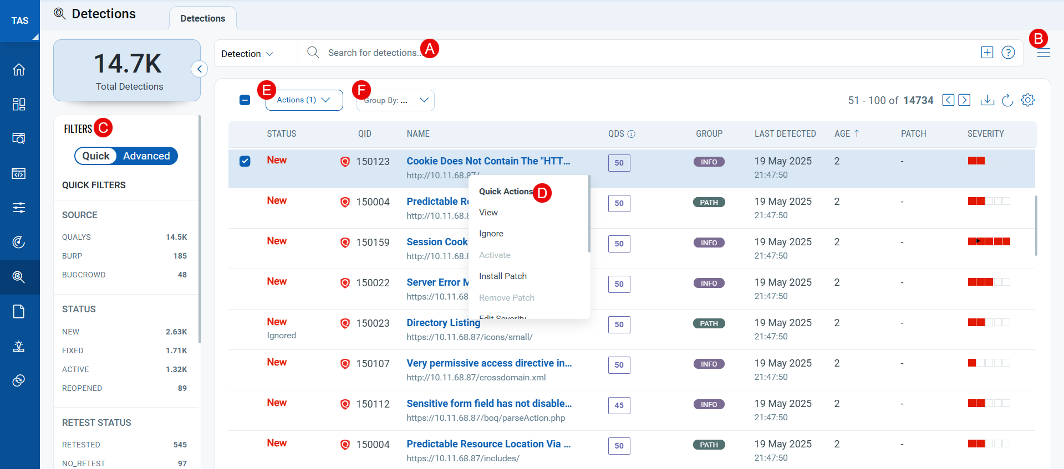Open the Detection type dropdown

tap(247, 54)
